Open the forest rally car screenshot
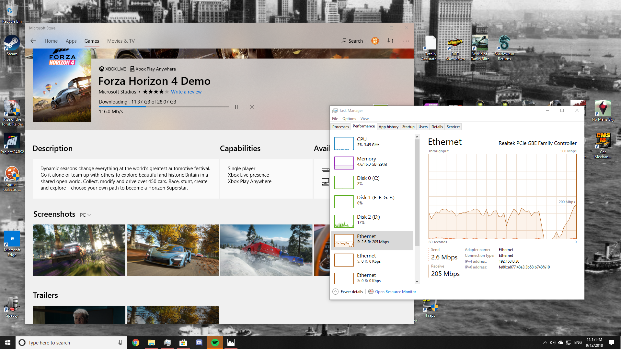 tap(79, 250)
